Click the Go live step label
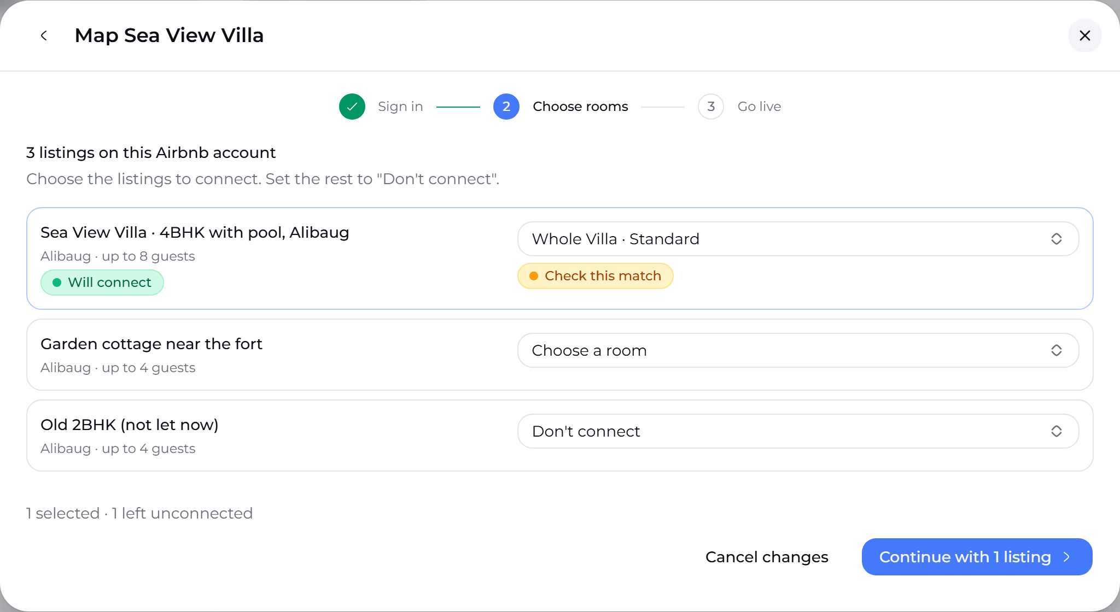The image size is (1120, 612). pos(759,107)
